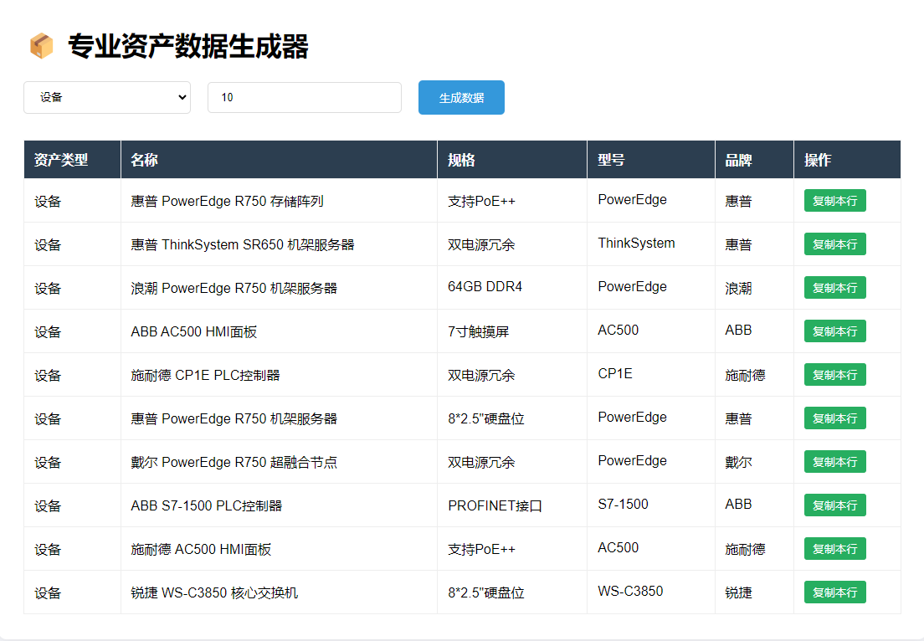Open the 设备 asset type dropdown
The width and height of the screenshot is (924, 641).
pyautogui.click(x=107, y=97)
